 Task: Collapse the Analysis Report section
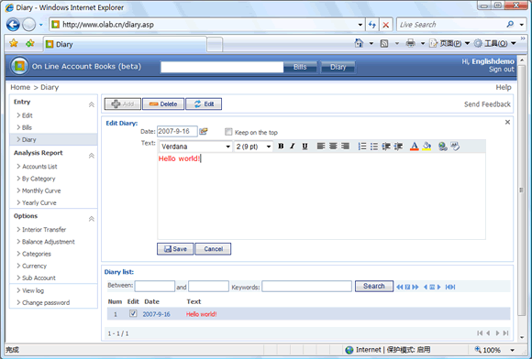pyautogui.click(x=92, y=156)
